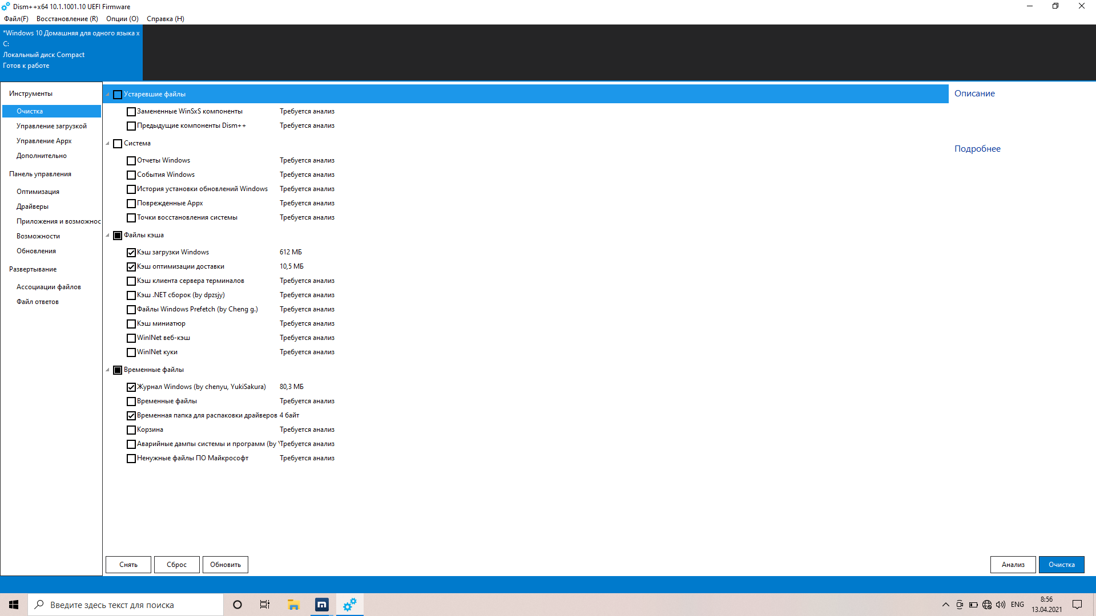Click the Снять button
Screen dimensions: 1096x616
pyautogui.click(x=128, y=565)
